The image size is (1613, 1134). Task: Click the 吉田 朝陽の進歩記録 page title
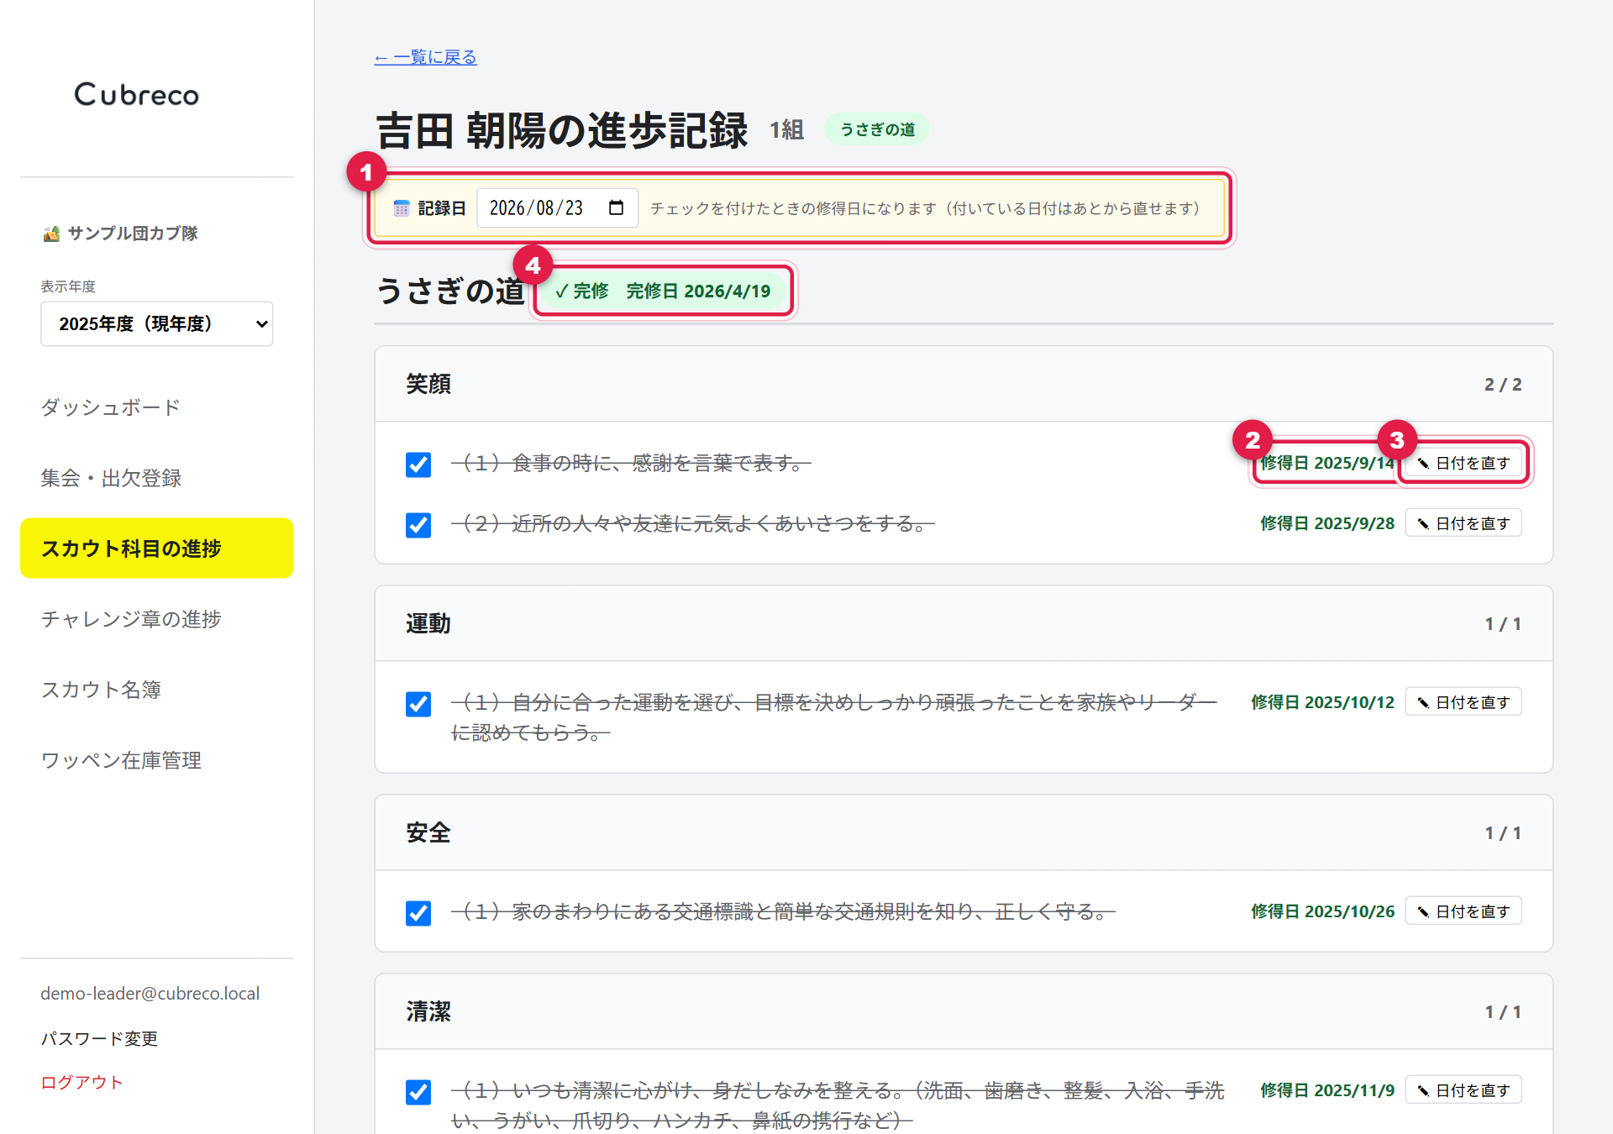pyautogui.click(x=562, y=130)
